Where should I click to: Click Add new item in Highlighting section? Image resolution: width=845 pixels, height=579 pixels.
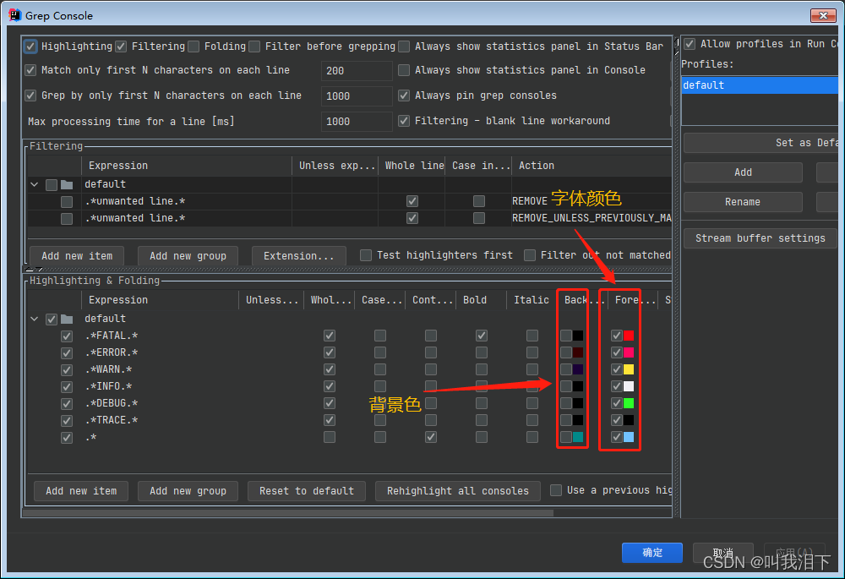(81, 491)
